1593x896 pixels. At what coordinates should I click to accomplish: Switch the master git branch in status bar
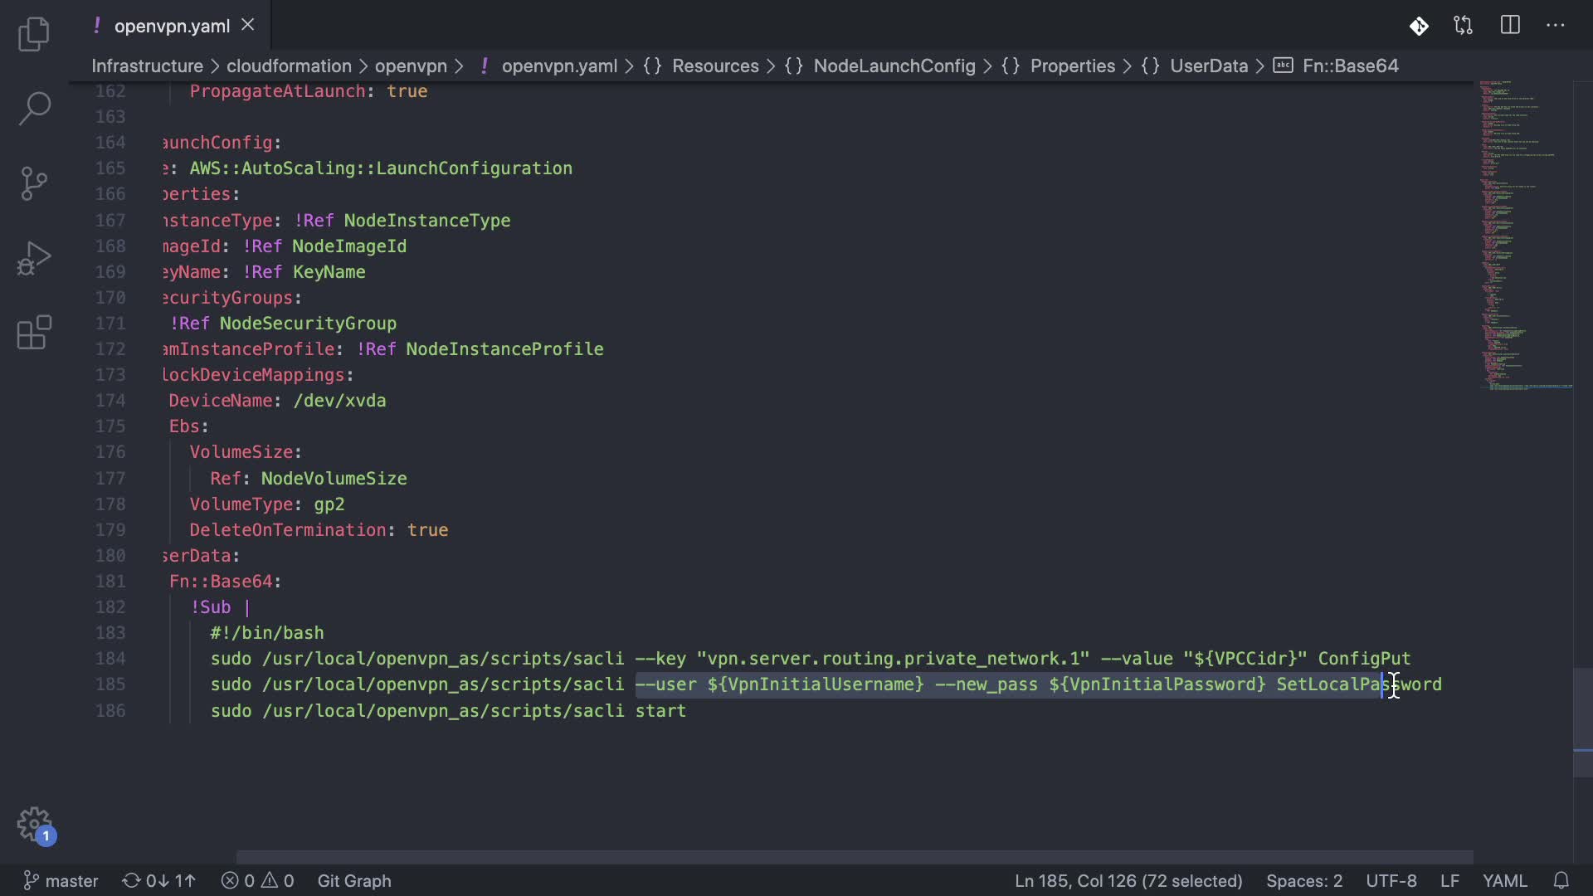[x=61, y=880]
